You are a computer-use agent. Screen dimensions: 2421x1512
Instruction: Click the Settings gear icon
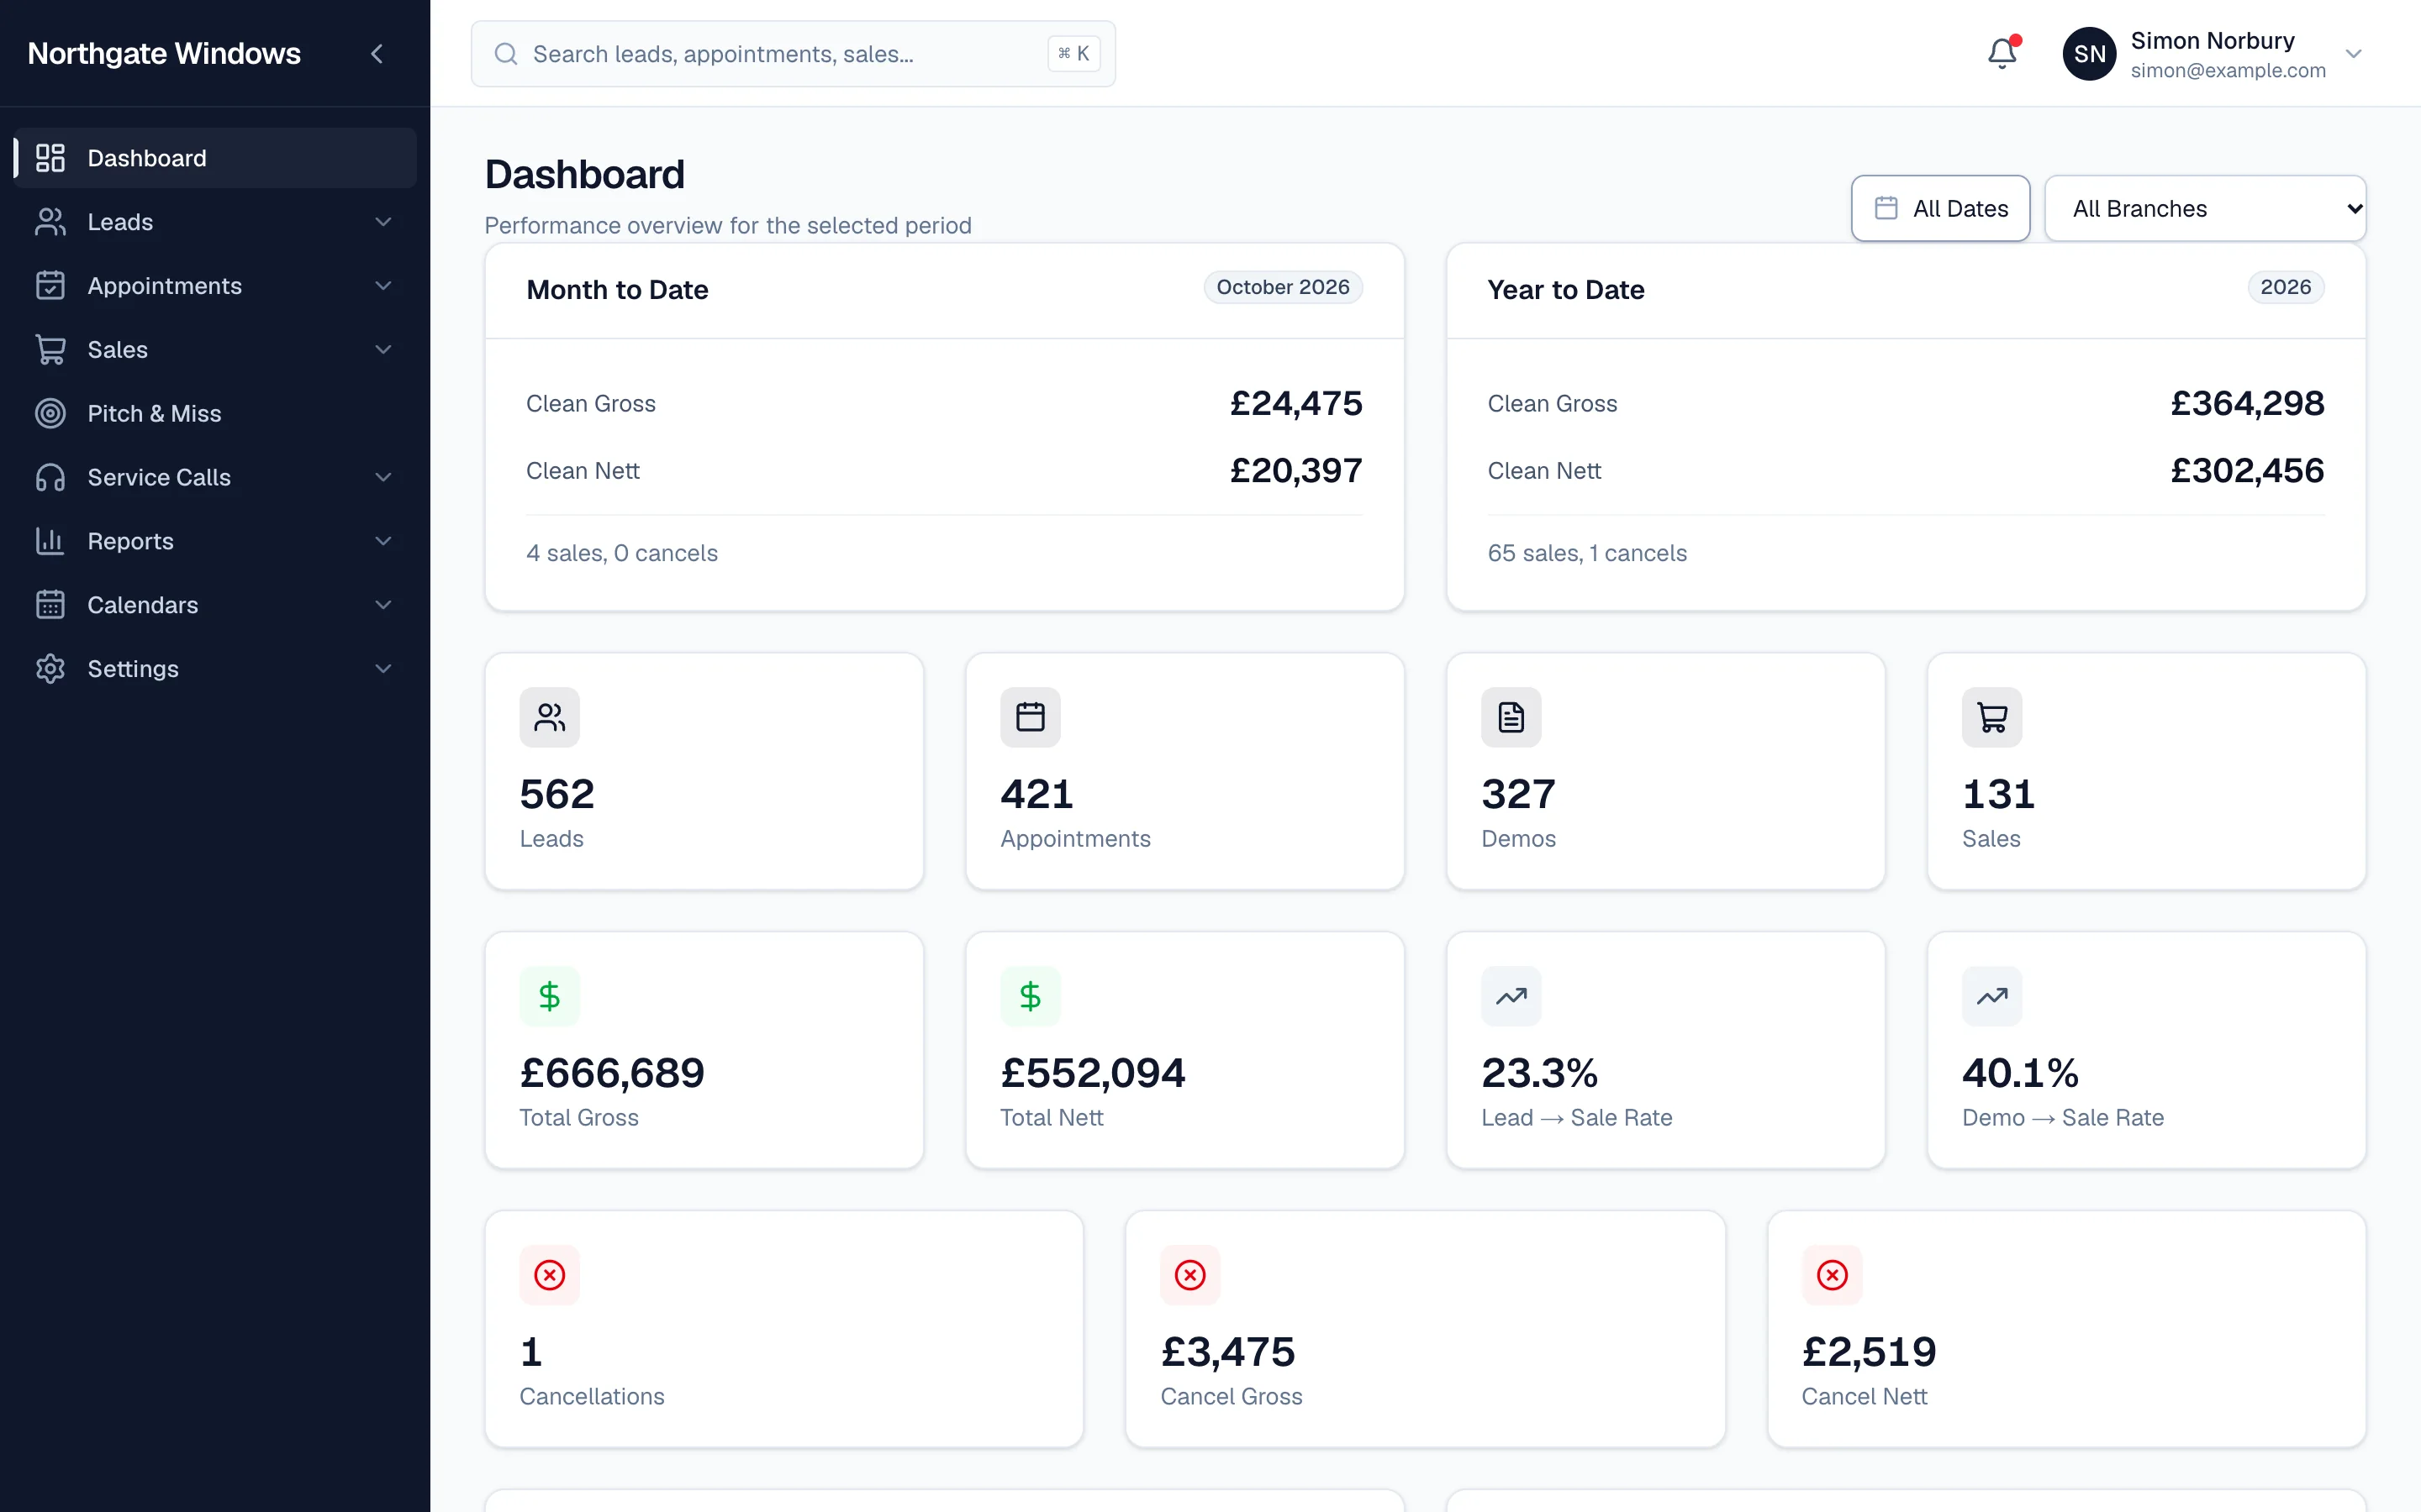(50, 669)
